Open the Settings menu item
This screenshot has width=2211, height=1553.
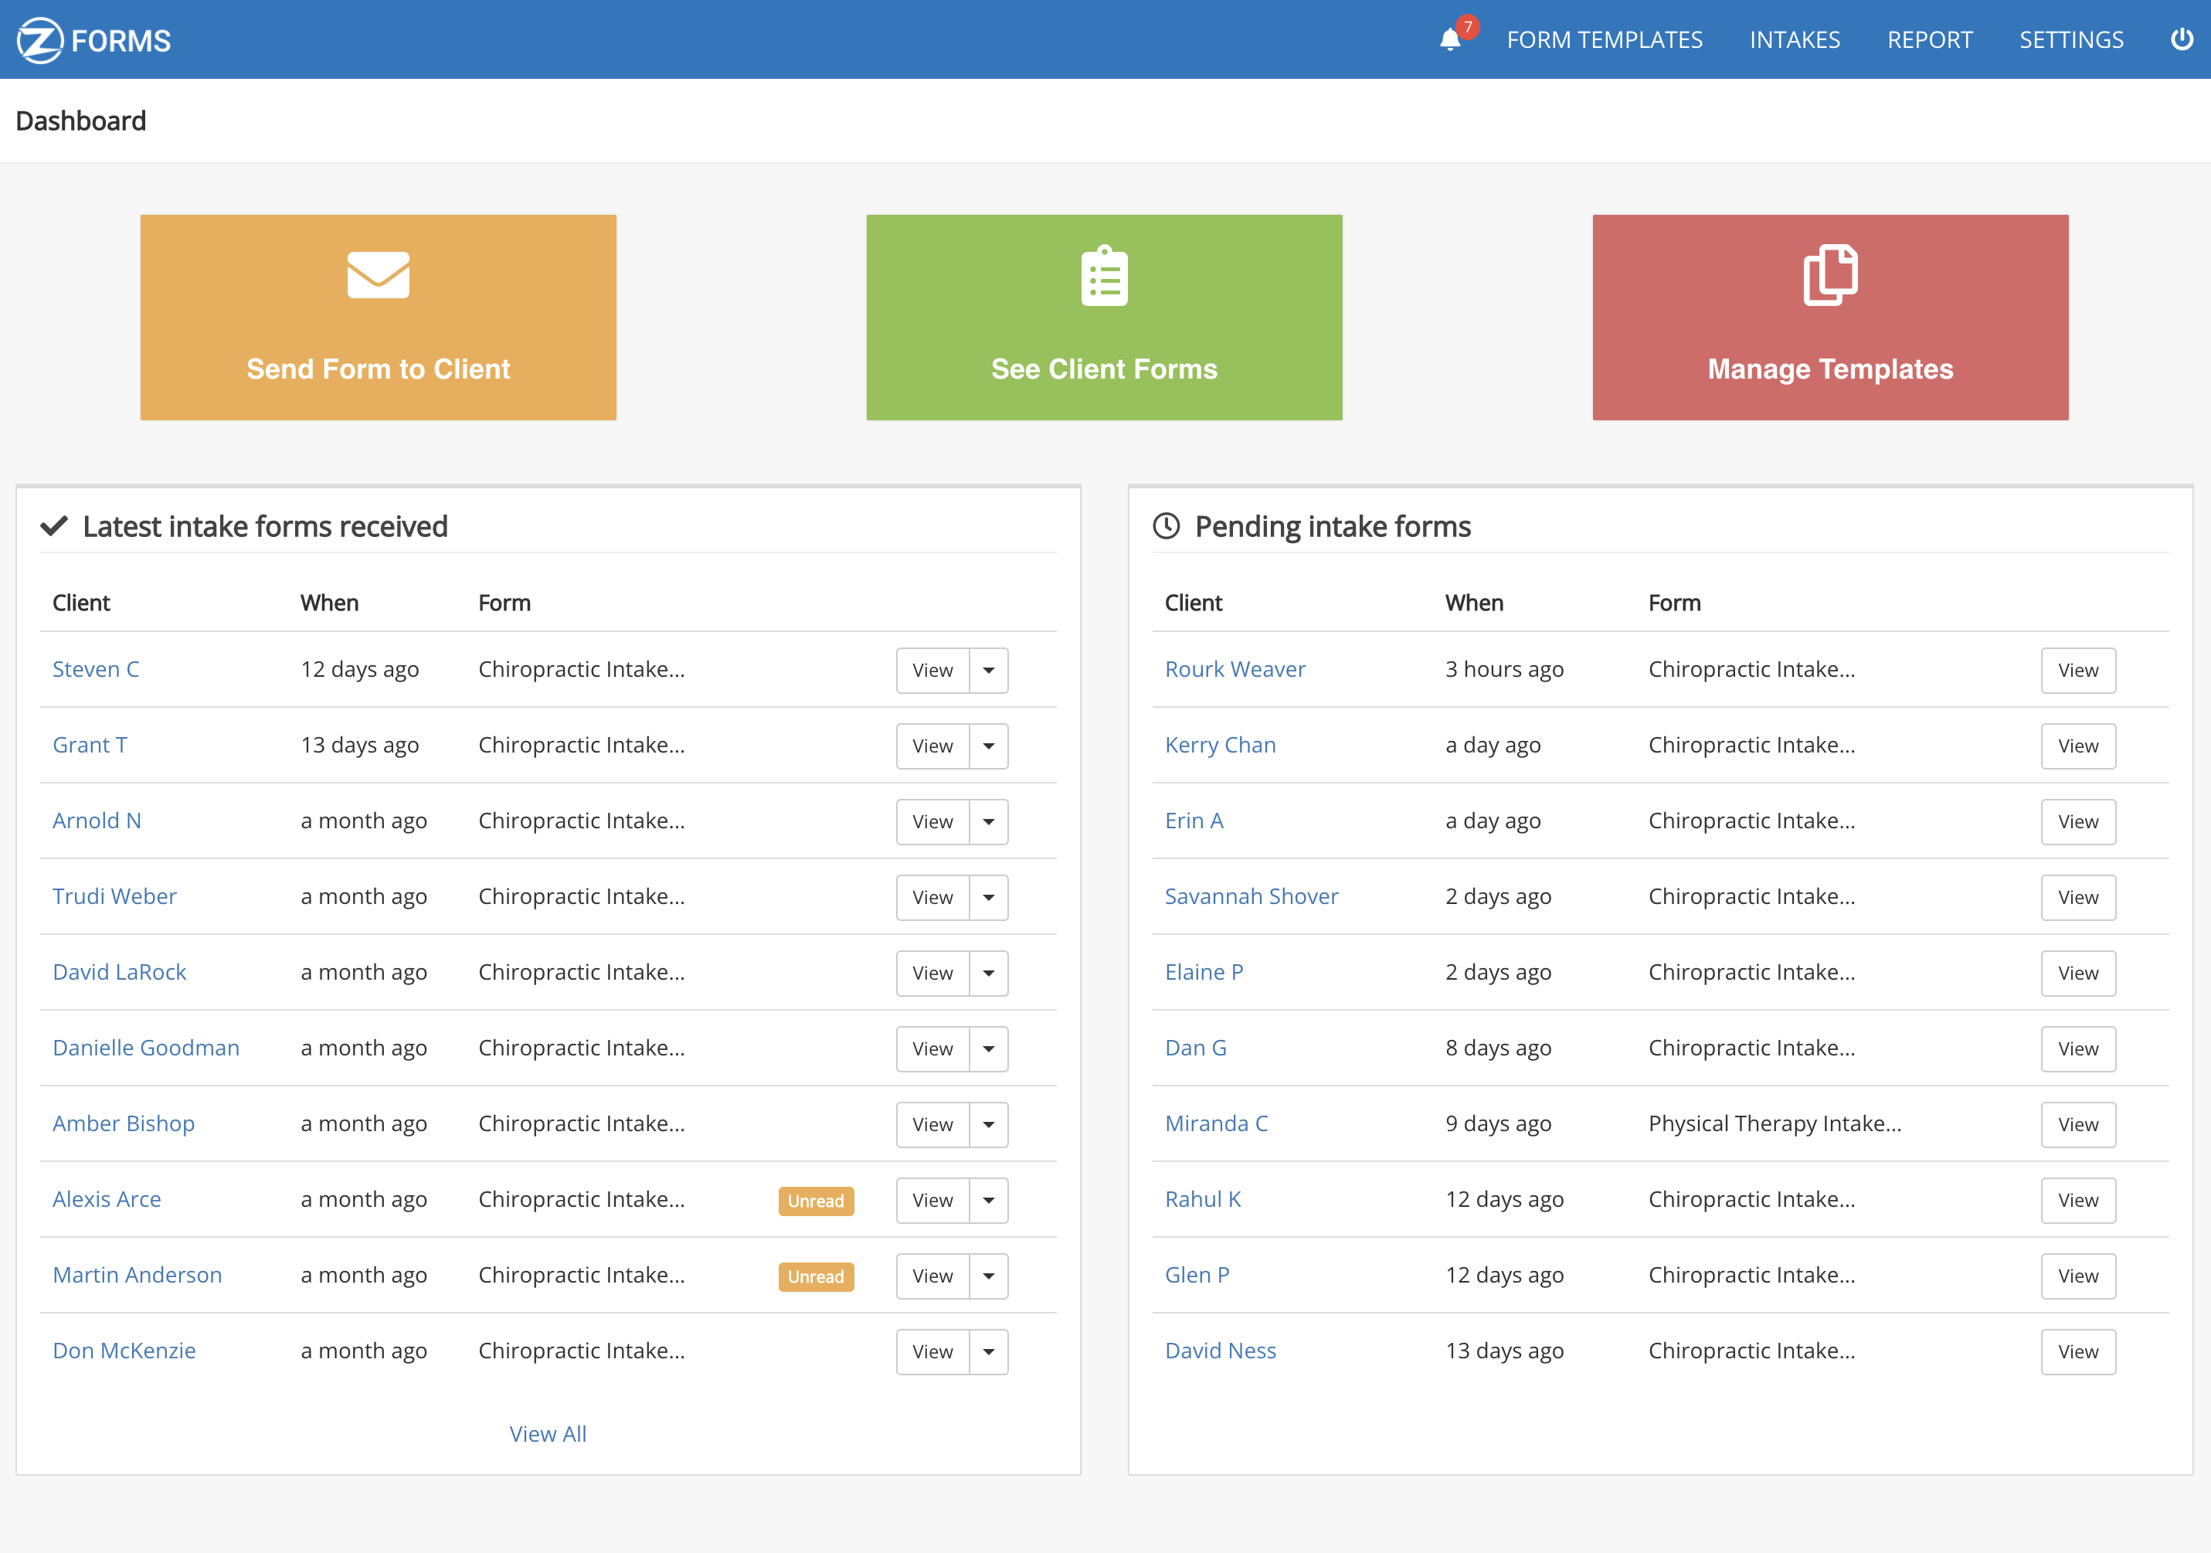(x=2070, y=40)
